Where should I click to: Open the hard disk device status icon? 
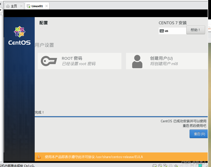coord(154,165)
